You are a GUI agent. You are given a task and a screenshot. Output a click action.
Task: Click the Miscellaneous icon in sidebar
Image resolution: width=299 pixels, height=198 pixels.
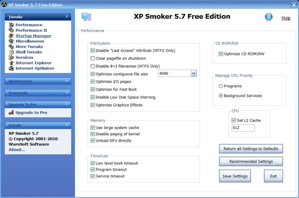tap(11, 41)
